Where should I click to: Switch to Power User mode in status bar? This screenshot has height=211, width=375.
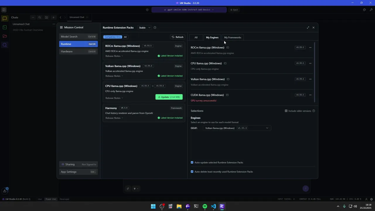tap(51, 199)
